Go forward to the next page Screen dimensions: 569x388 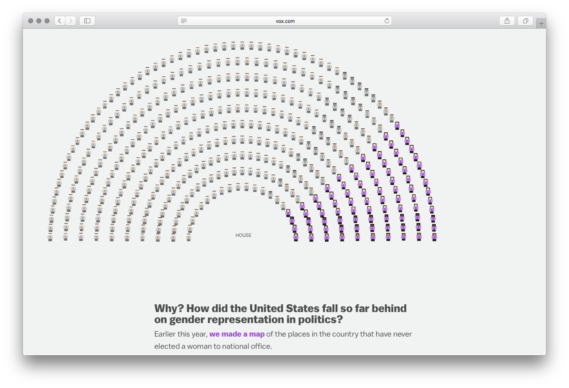70,20
